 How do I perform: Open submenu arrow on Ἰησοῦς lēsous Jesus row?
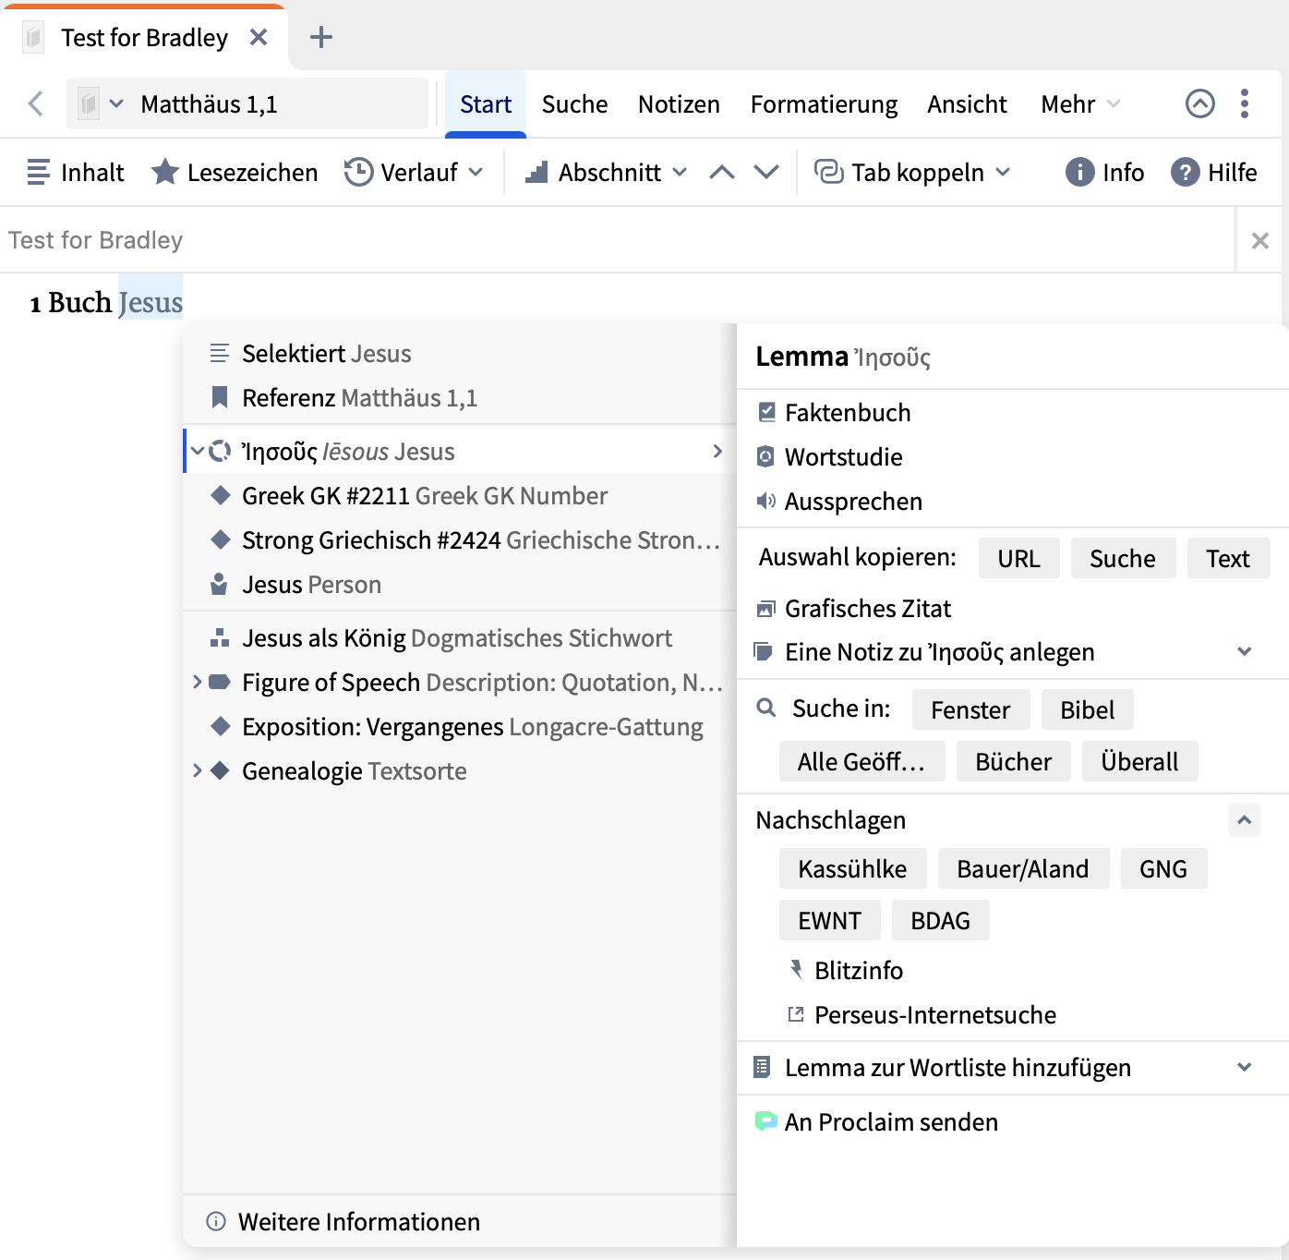click(717, 452)
